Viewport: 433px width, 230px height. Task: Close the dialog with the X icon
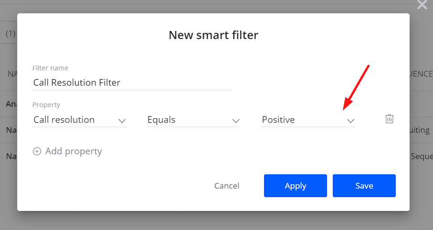422,4
